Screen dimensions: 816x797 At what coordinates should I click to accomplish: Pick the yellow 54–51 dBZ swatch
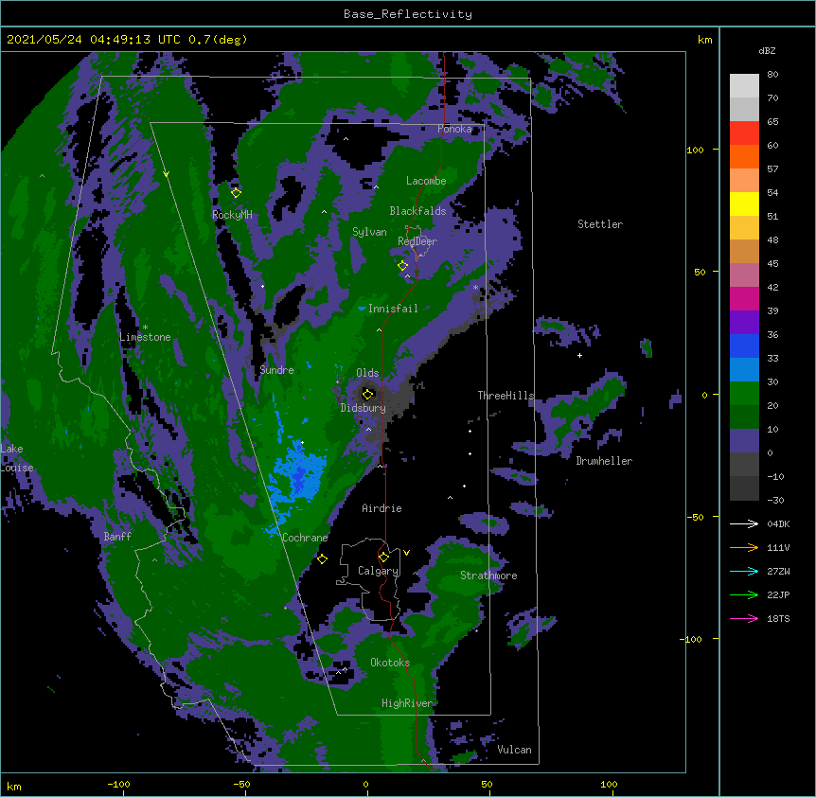pos(744,204)
